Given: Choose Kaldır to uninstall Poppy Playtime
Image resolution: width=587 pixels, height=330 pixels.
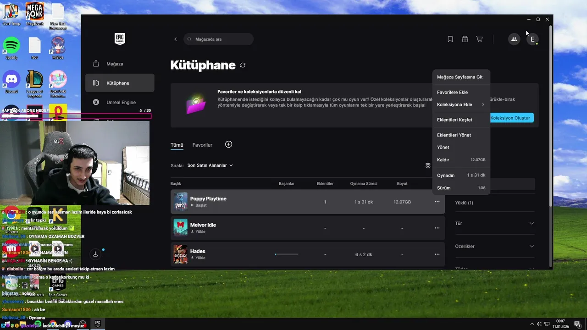Looking at the screenshot, I should pyautogui.click(x=461, y=159).
